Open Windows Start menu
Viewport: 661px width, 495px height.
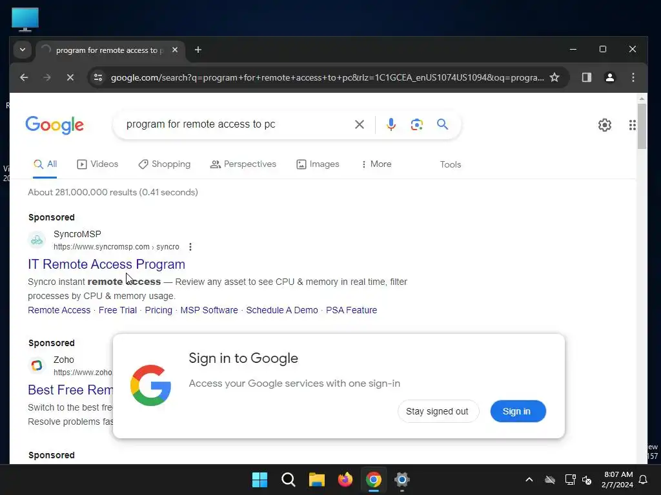tap(259, 480)
